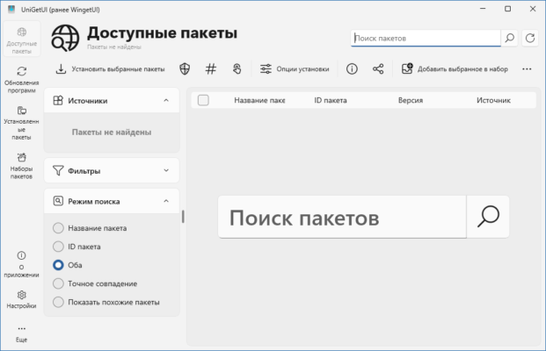Click the splitter handle between the side panels and package list
Screen dimensions: 546x351
[183, 217]
